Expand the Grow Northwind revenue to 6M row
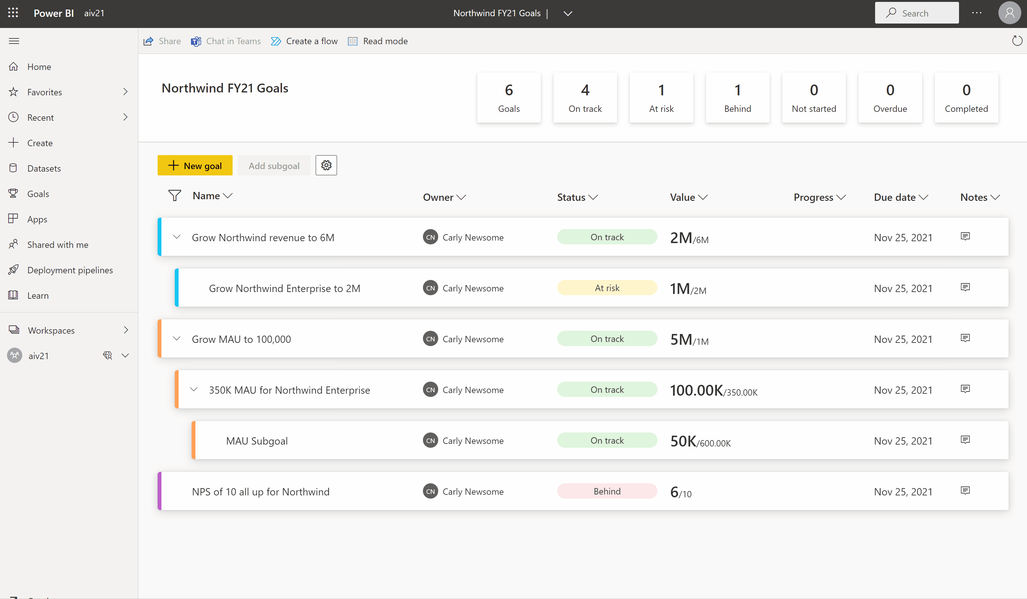1027x599 pixels. click(177, 237)
